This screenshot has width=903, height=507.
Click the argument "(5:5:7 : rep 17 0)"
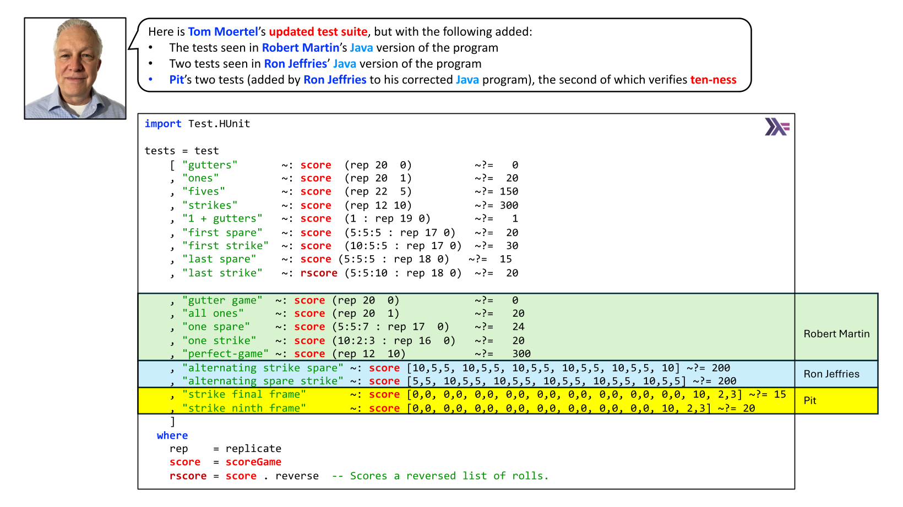click(x=391, y=327)
